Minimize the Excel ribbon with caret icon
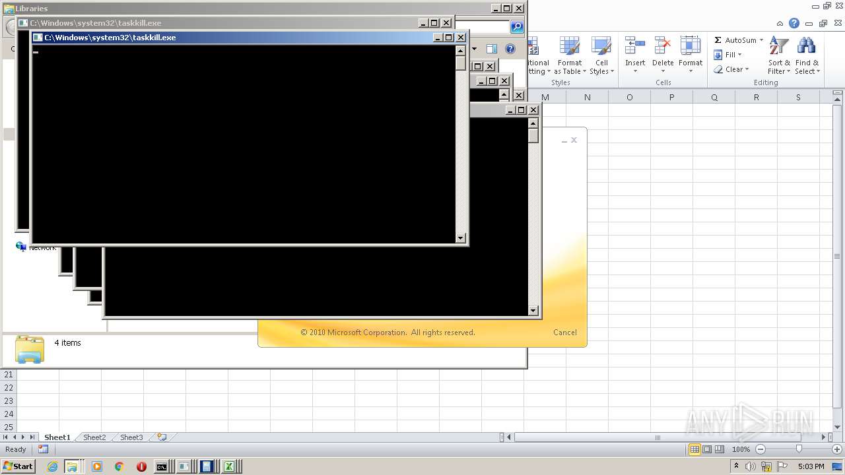This screenshot has height=475, width=845. (780, 23)
